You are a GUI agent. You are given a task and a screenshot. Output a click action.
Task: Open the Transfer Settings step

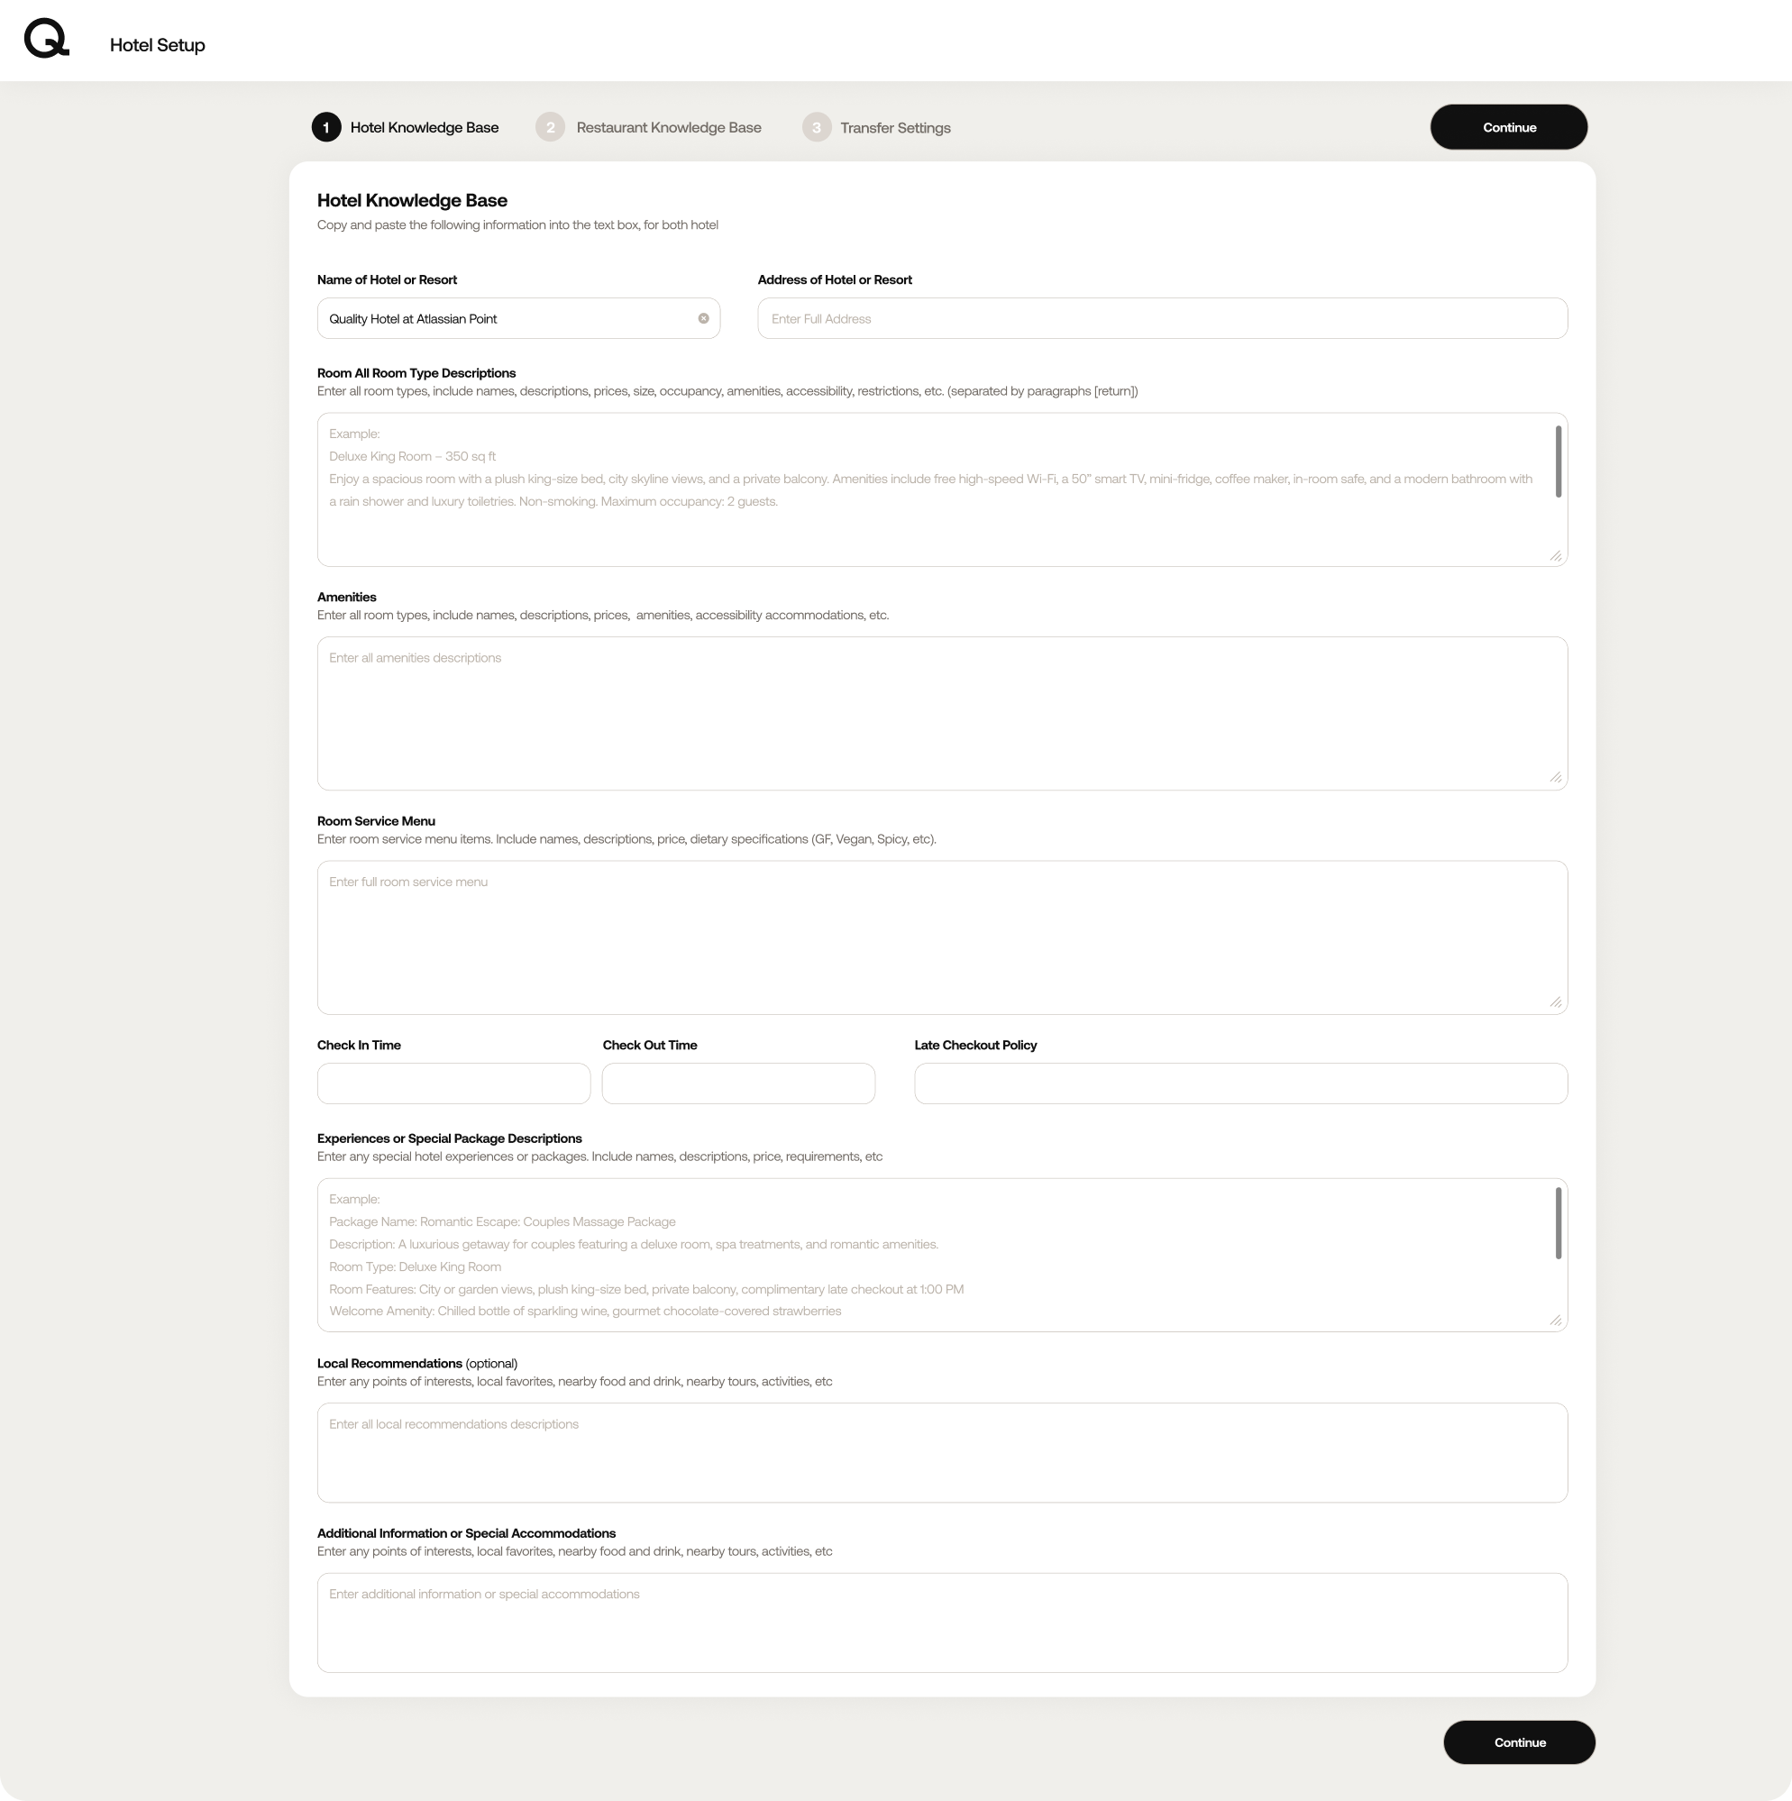894,128
